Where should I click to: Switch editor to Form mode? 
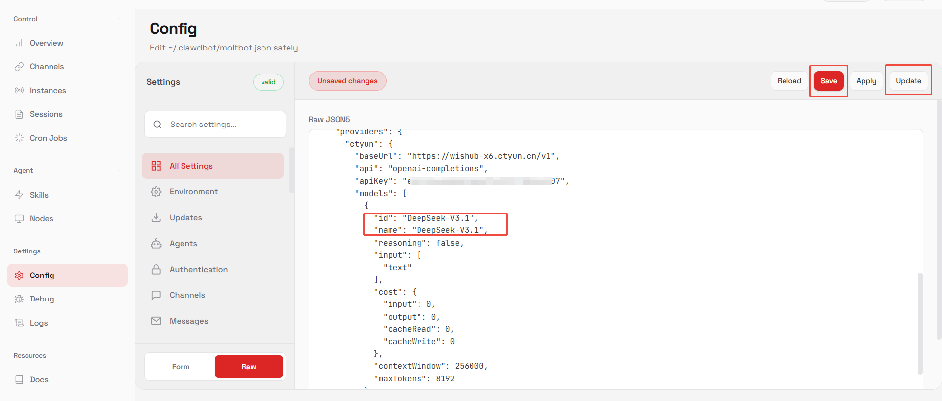pos(181,367)
